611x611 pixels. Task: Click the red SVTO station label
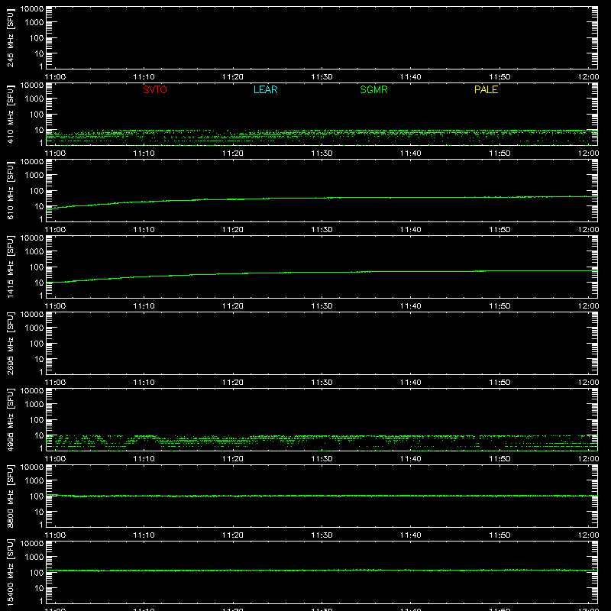point(155,89)
